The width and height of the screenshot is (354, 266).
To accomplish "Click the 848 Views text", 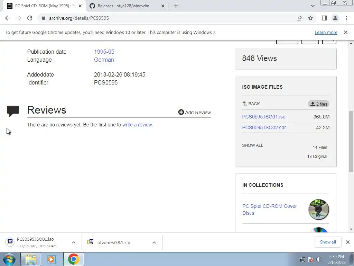I will 259,58.
